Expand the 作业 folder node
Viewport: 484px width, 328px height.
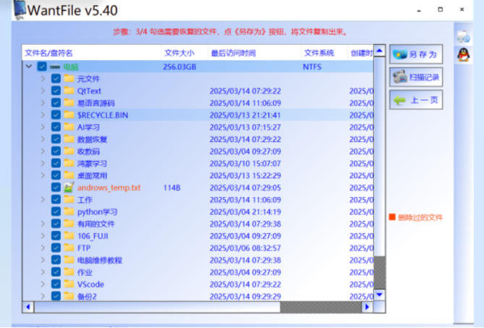click(x=43, y=272)
